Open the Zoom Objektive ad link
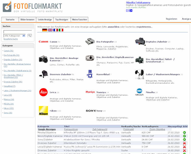 157,129
